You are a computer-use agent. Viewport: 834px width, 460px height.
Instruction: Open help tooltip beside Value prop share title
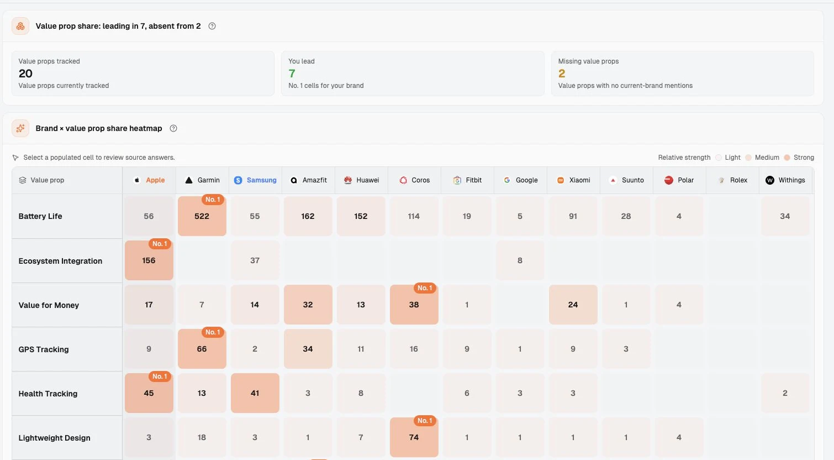click(x=212, y=26)
